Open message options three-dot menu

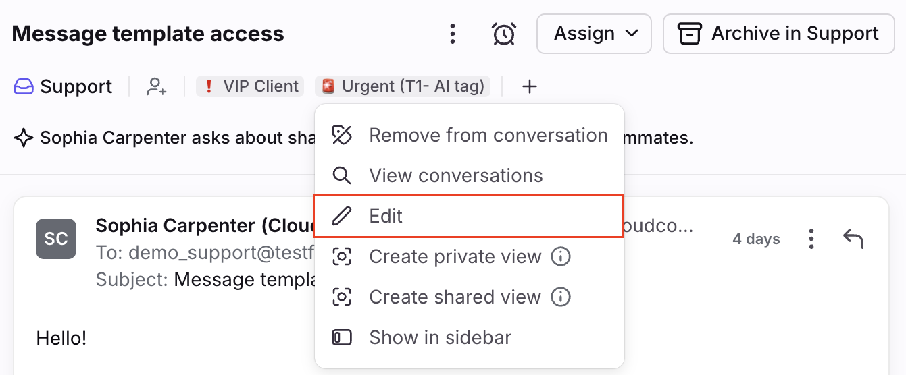pyautogui.click(x=811, y=238)
